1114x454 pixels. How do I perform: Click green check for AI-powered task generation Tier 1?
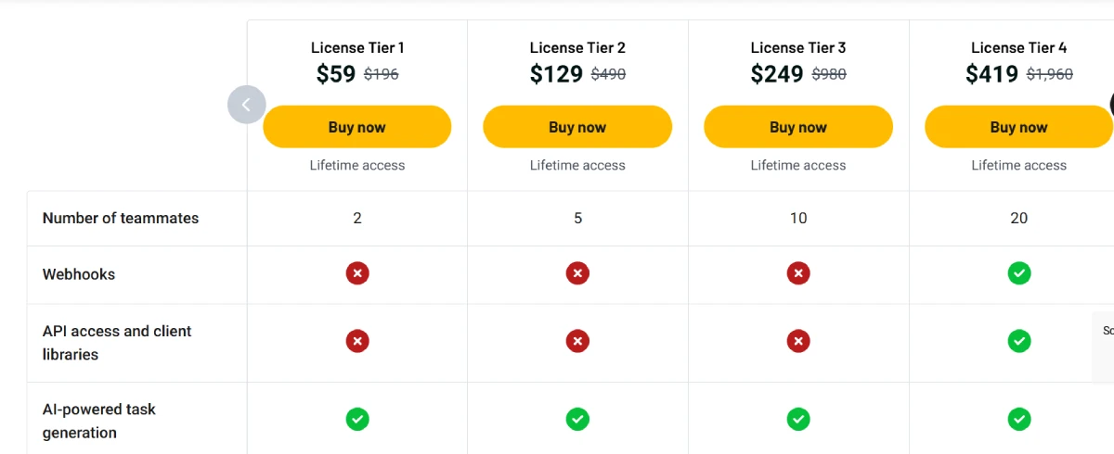357,420
